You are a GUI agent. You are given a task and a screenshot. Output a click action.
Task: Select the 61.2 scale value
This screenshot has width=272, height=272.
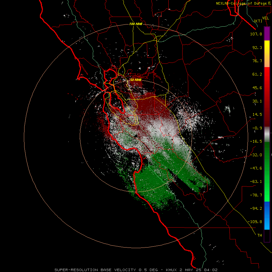point(257,74)
